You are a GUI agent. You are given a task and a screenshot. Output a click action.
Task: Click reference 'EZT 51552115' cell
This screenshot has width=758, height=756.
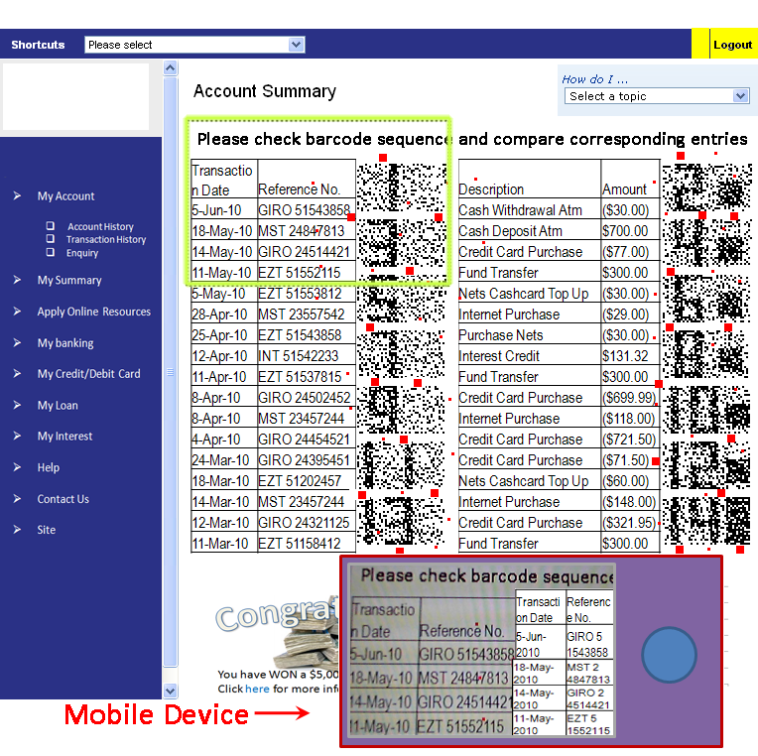(x=306, y=272)
